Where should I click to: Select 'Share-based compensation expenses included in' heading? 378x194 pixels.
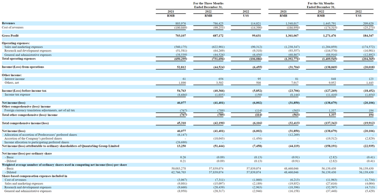[x=34, y=176]
